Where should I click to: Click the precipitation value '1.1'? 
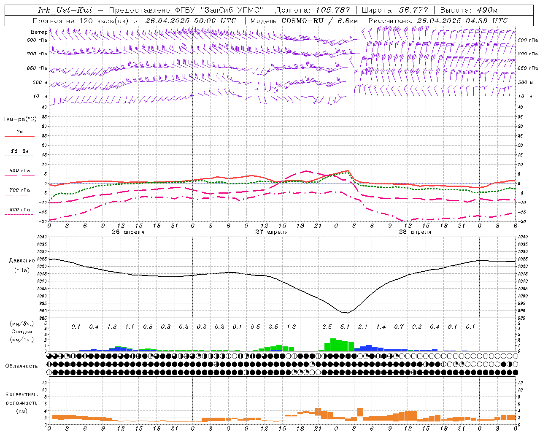pyautogui.click(x=130, y=327)
